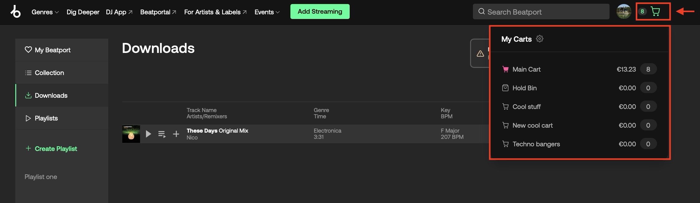The height and width of the screenshot is (203, 700).
Task: Select the New cool cart icon
Action: (x=505, y=125)
